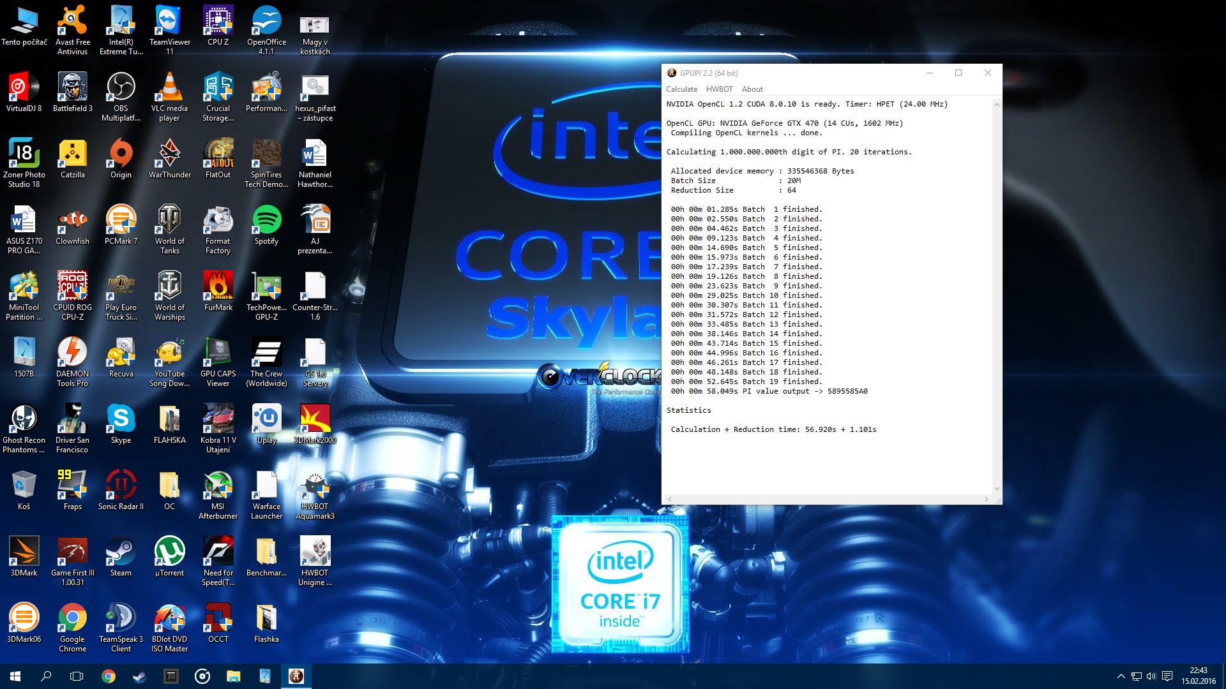Select the 3DMark desktop icon

coord(24,558)
